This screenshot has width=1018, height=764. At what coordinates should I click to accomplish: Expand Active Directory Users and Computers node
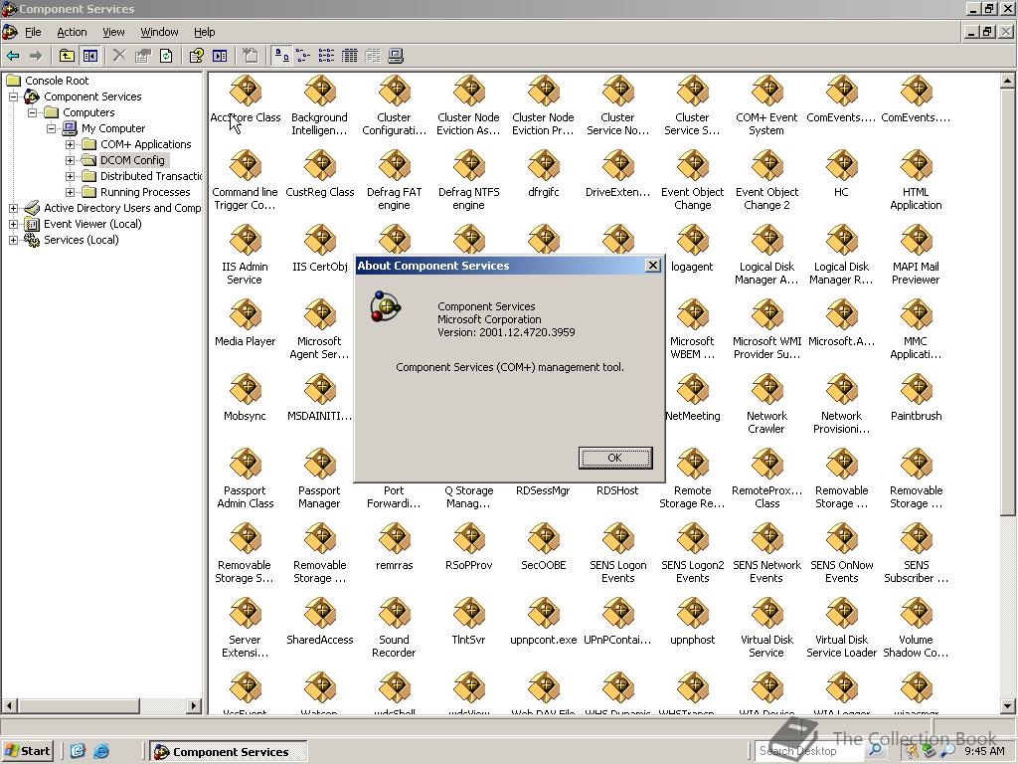13,208
